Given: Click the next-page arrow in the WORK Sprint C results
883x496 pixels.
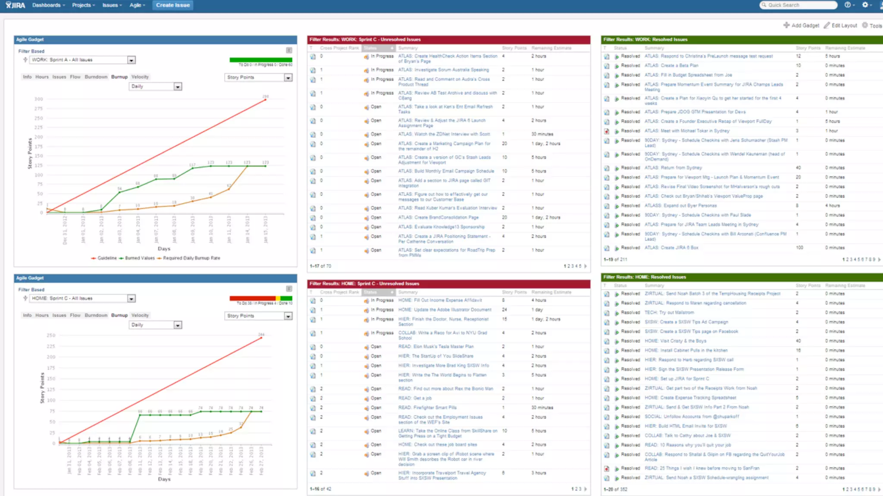Looking at the screenshot, I should (x=586, y=266).
